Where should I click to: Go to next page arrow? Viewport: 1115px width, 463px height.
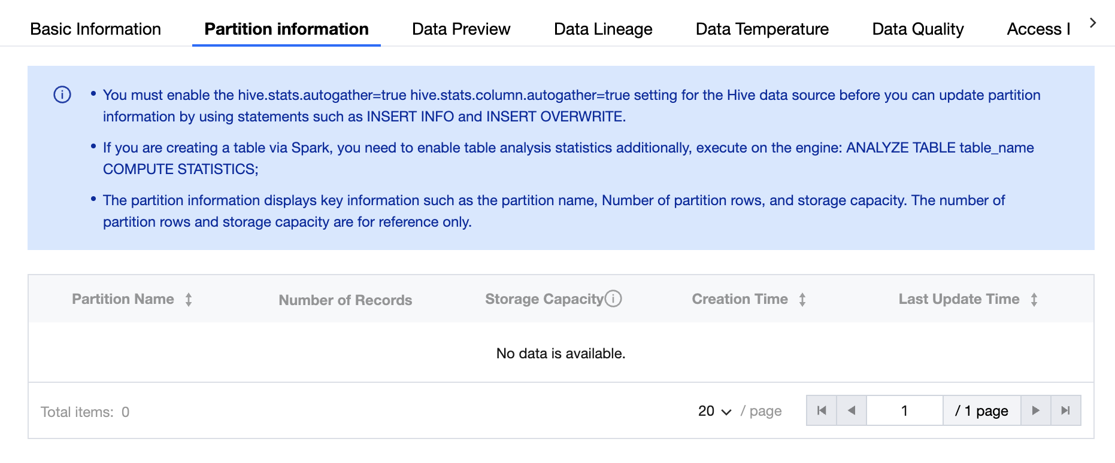coord(1035,410)
